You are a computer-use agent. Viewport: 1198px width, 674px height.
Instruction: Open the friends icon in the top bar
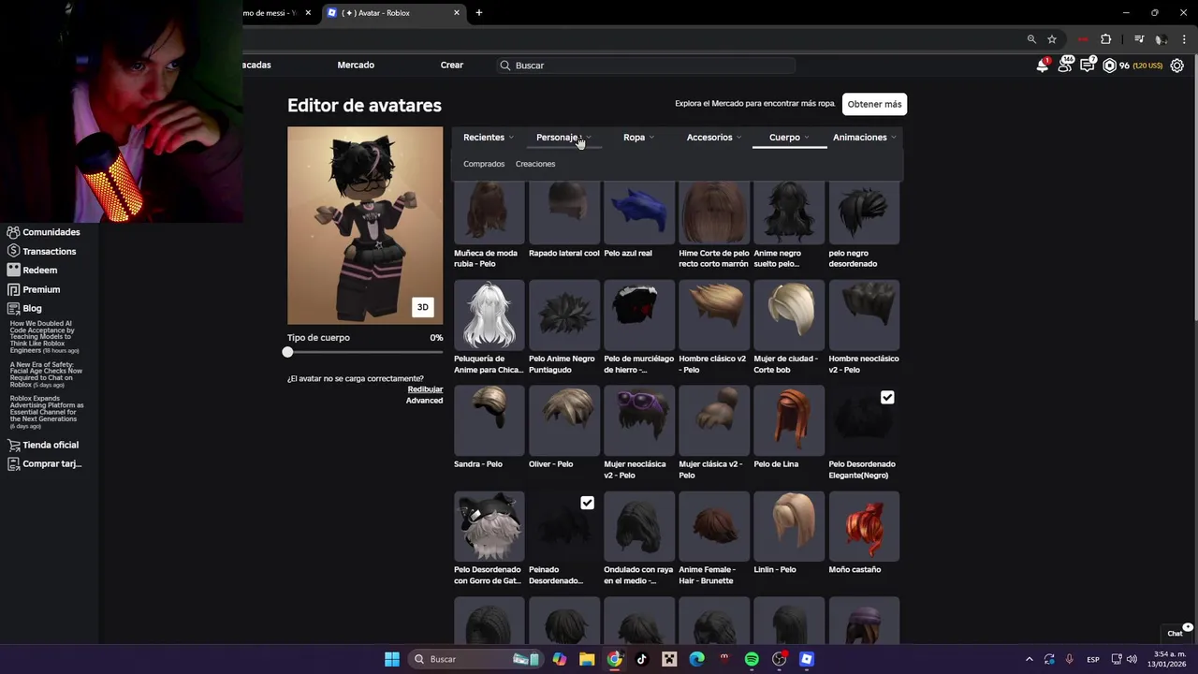click(x=1065, y=66)
